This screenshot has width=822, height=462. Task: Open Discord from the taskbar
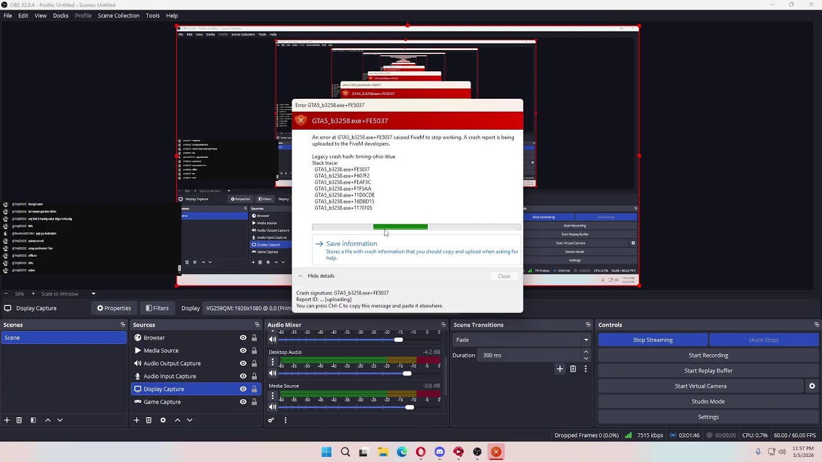click(439, 452)
